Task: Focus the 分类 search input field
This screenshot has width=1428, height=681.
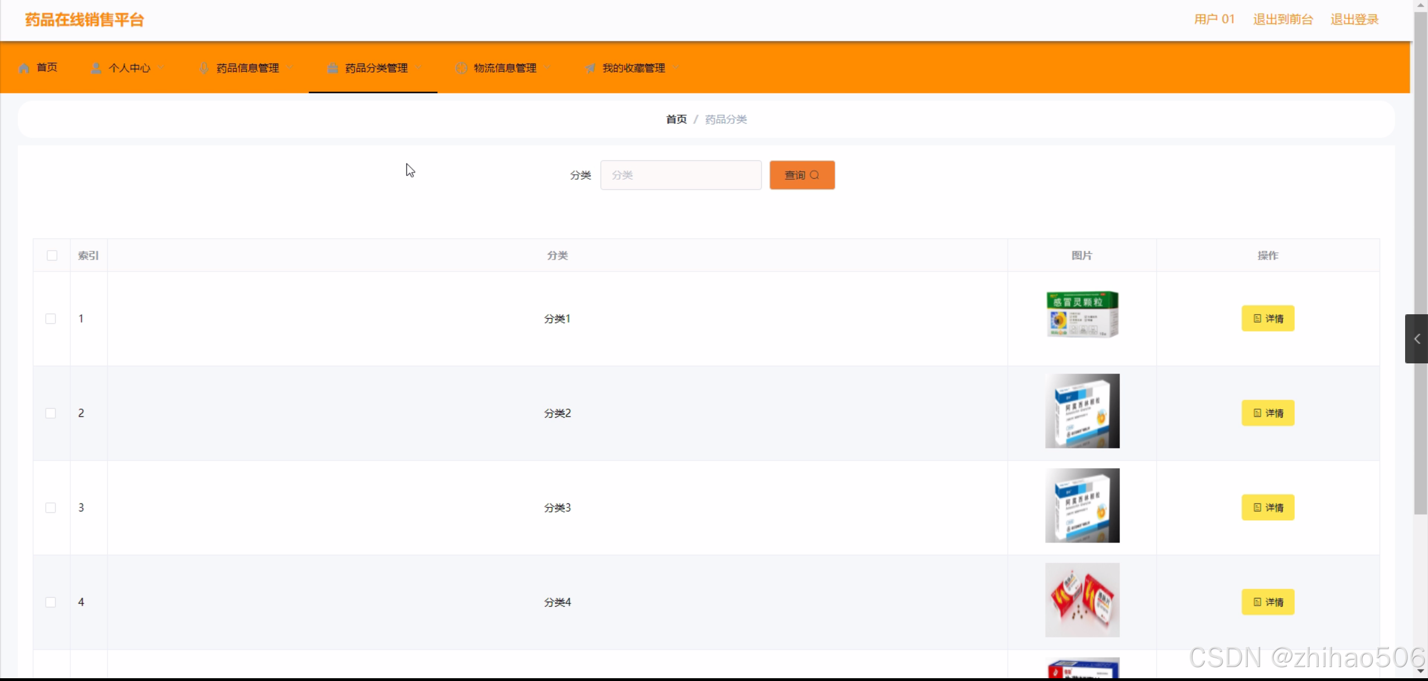Action: pos(681,175)
